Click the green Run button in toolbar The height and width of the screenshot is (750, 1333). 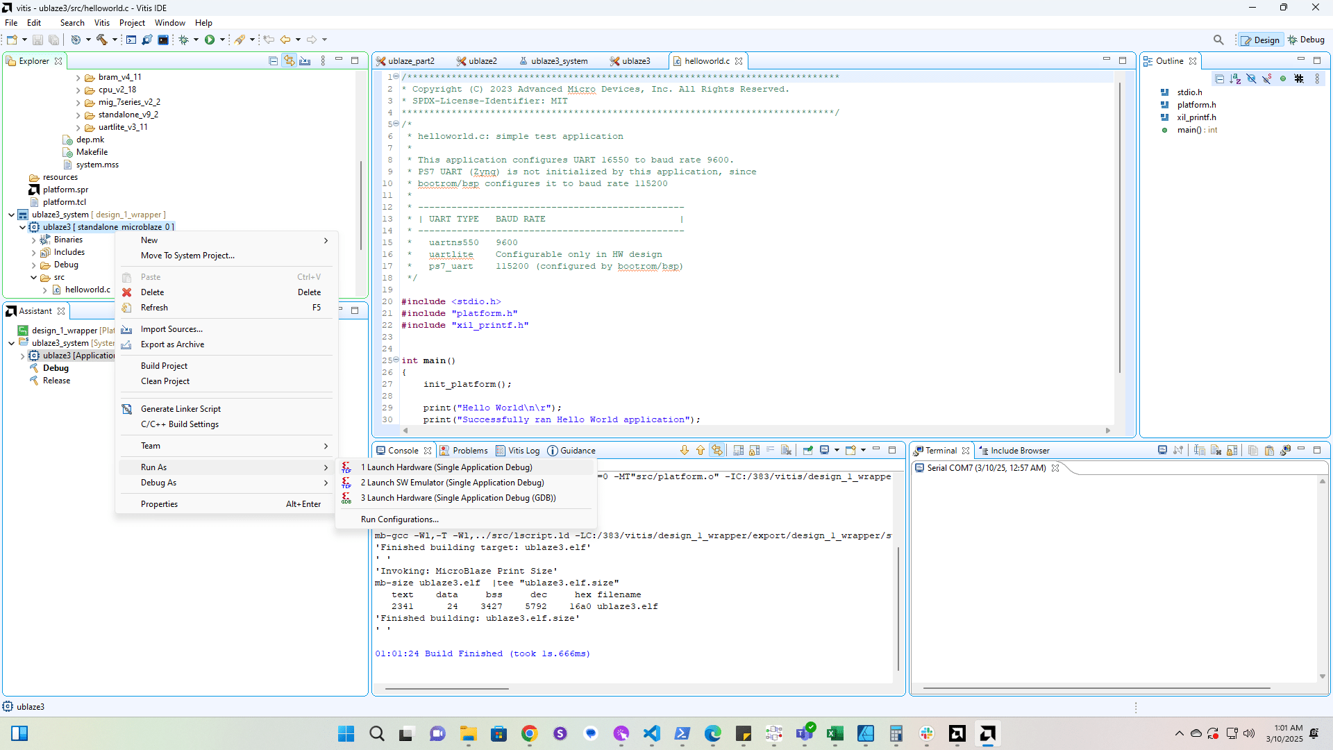click(210, 40)
